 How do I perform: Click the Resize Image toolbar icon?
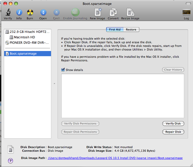[x=130, y=12]
